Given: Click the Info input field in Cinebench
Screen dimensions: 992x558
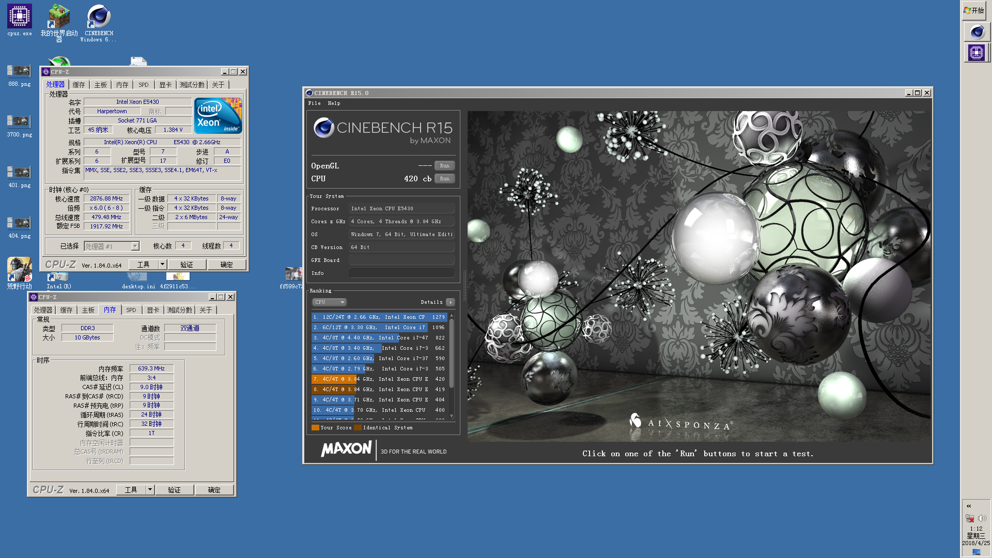Looking at the screenshot, I should pos(401,273).
